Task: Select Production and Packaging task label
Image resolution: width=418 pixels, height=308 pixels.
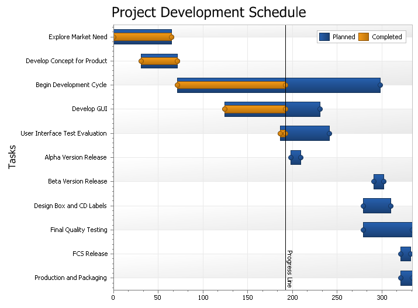Action: 71,278
